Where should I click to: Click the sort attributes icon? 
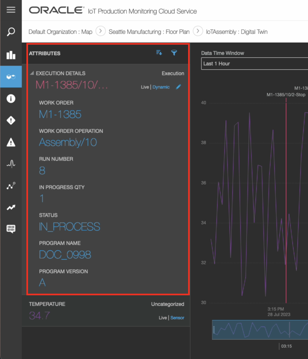click(159, 52)
